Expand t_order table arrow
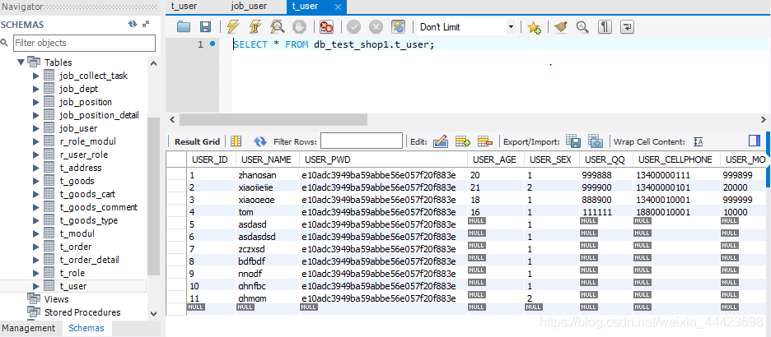Viewport: 771px width, 337px height. pyautogui.click(x=36, y=247)
